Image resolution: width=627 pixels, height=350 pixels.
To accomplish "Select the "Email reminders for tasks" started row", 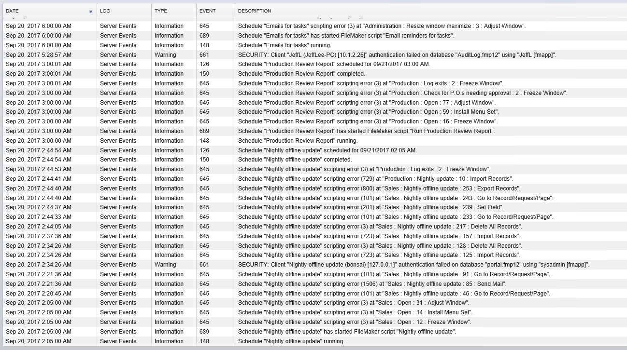I will click(x=346, y=36).
